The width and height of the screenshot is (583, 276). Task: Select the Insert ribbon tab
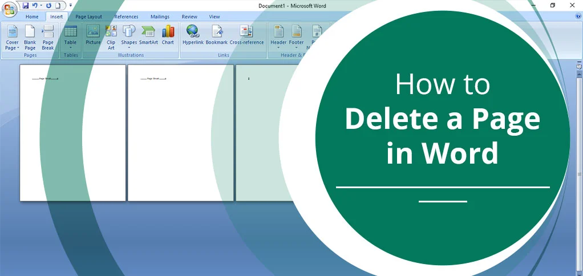click(x=56, y=17)
